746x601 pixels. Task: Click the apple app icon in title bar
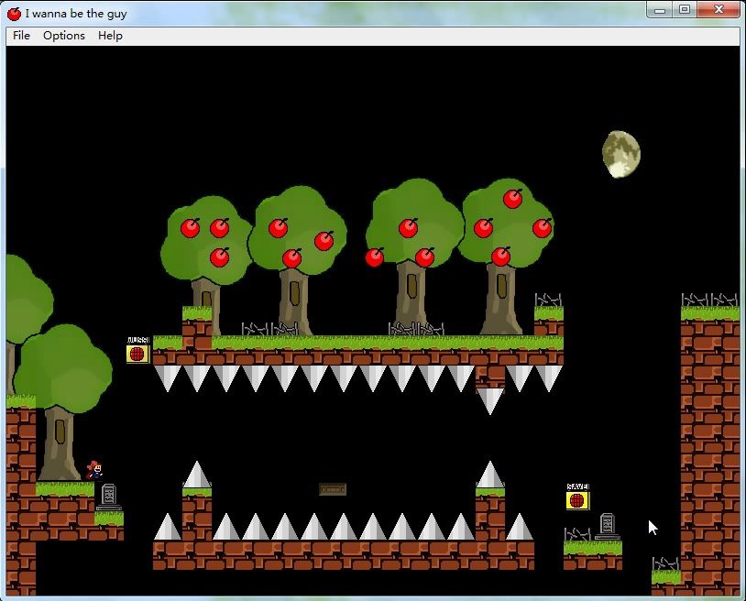pos(15,14)
